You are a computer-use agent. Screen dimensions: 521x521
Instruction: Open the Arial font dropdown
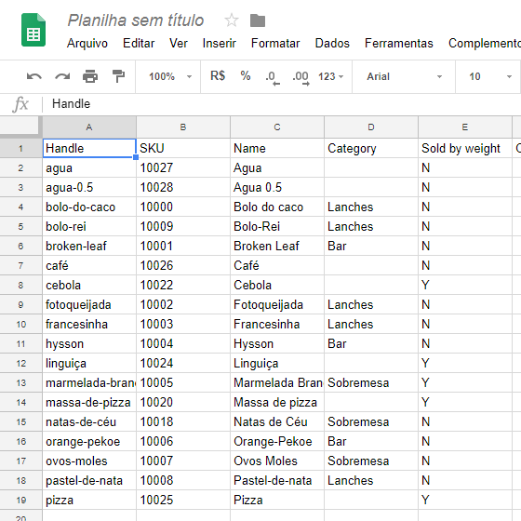tap(404, 76)
